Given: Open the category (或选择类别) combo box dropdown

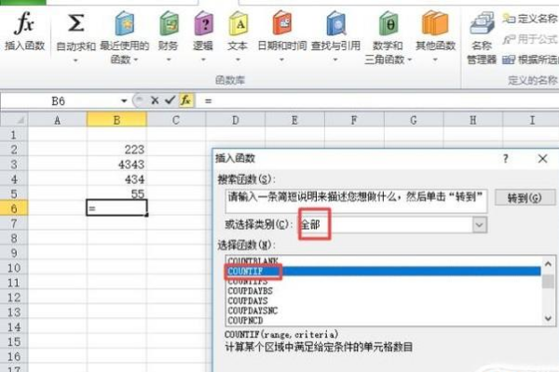Looking at the screenshot, I should pyautogui.click(x=480, y=225).
